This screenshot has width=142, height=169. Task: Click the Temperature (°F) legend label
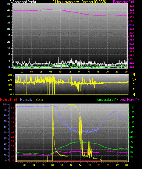107,100
